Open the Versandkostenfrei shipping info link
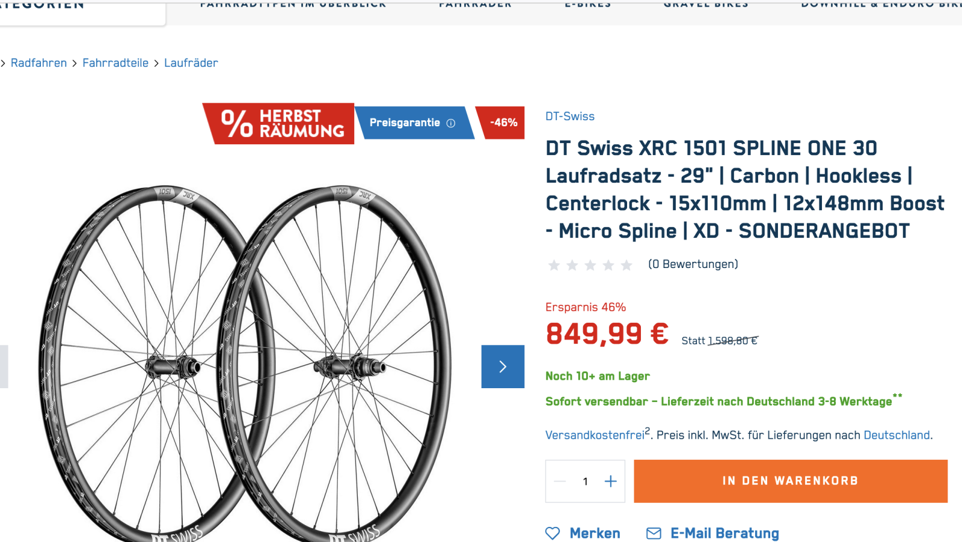The width and height of the screenshot is (962, 542). click(x=595, y=436)
